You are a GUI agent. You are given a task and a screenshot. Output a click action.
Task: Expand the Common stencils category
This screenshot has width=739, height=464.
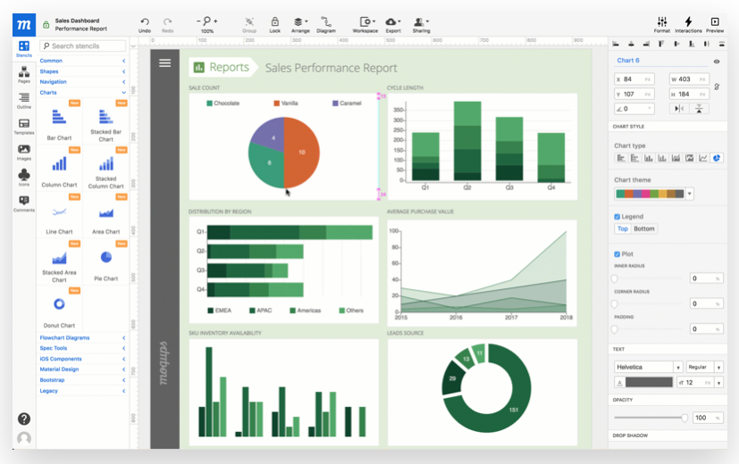[82, 61]
